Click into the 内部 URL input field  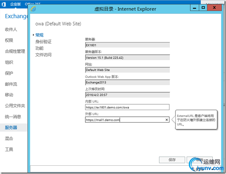pos(127,107)
